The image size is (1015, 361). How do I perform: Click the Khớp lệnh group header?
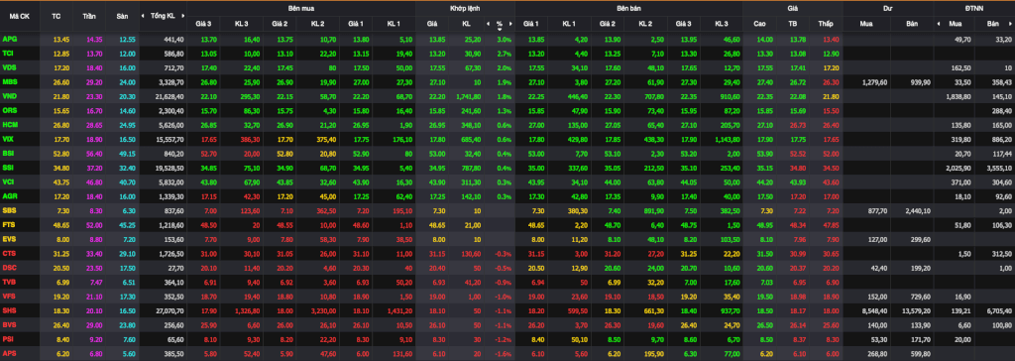pos(466,8)
